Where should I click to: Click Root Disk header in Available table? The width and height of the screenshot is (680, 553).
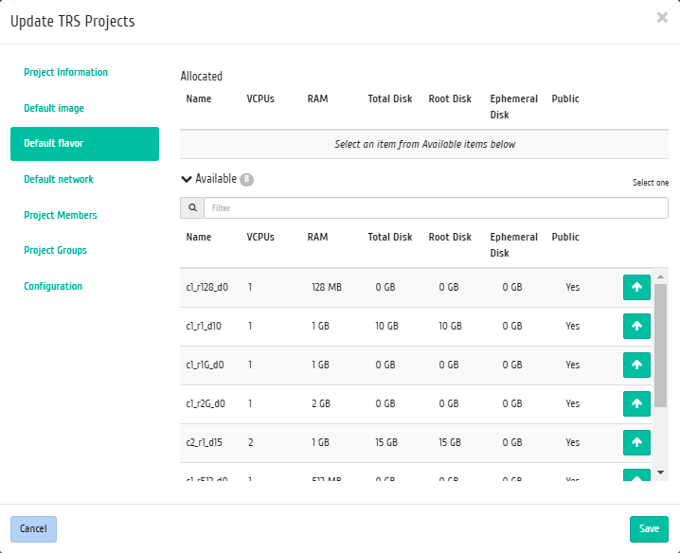click(x=450, y=238)
